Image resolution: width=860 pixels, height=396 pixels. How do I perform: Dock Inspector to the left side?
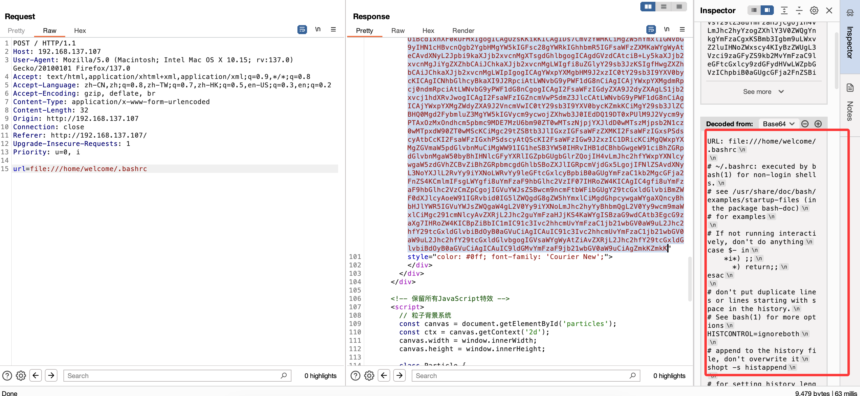754,10
